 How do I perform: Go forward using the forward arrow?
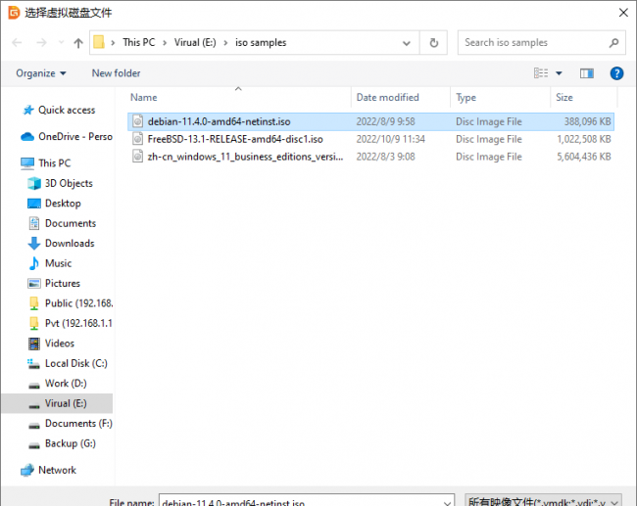pos(41,43)
